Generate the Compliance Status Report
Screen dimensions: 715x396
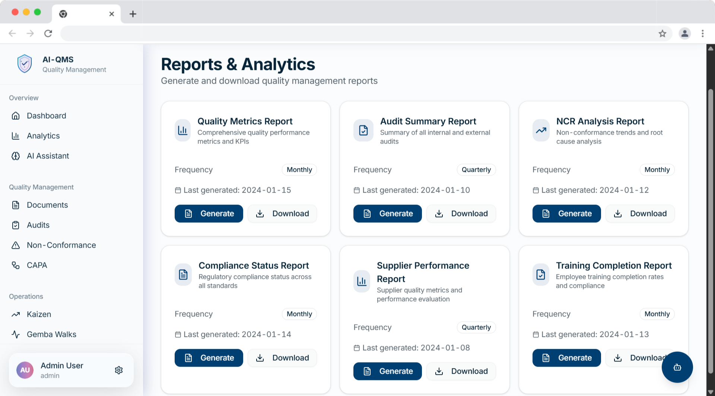click(209, 358)
